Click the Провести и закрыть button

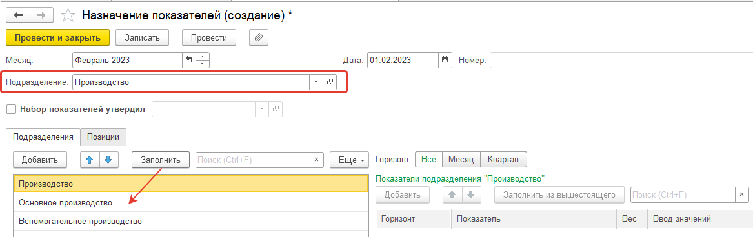(x=57, y=37)
